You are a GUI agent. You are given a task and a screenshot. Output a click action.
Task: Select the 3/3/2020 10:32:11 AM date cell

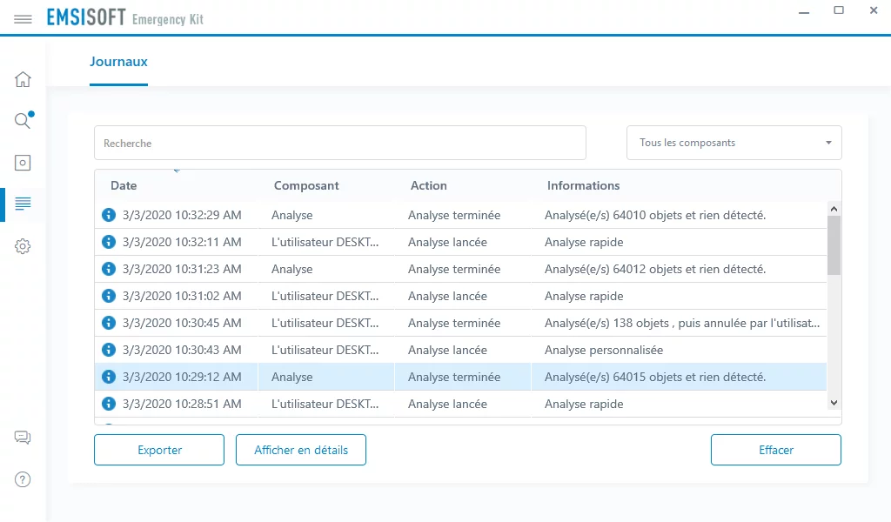click(x=182, y=242)
